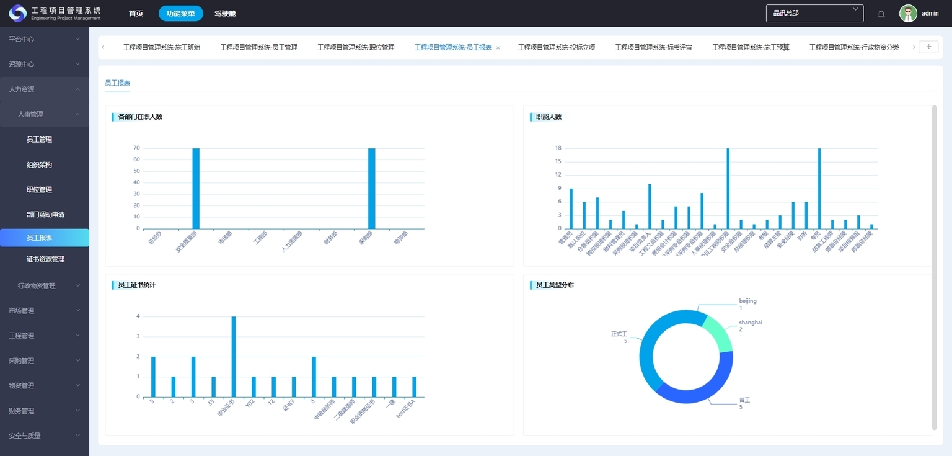Expand the 财务管理 sidebar menu
This screenshot has height=456, width=952.
coord(45,411)
